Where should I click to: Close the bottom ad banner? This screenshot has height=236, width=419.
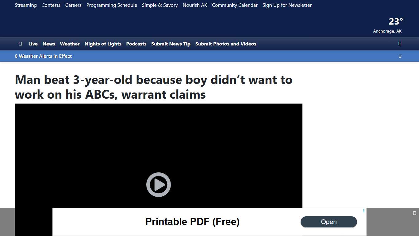tap(414, 213)
